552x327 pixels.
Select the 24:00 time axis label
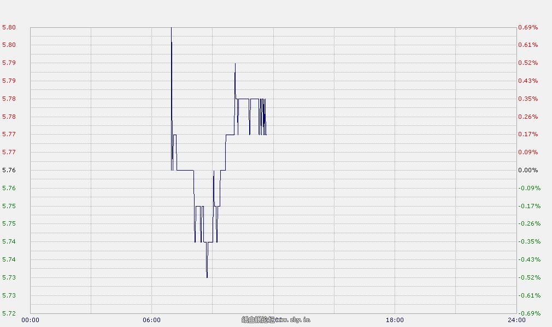coord(516,320)
